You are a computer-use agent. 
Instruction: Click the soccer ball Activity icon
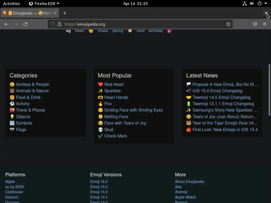click(12, 104)
